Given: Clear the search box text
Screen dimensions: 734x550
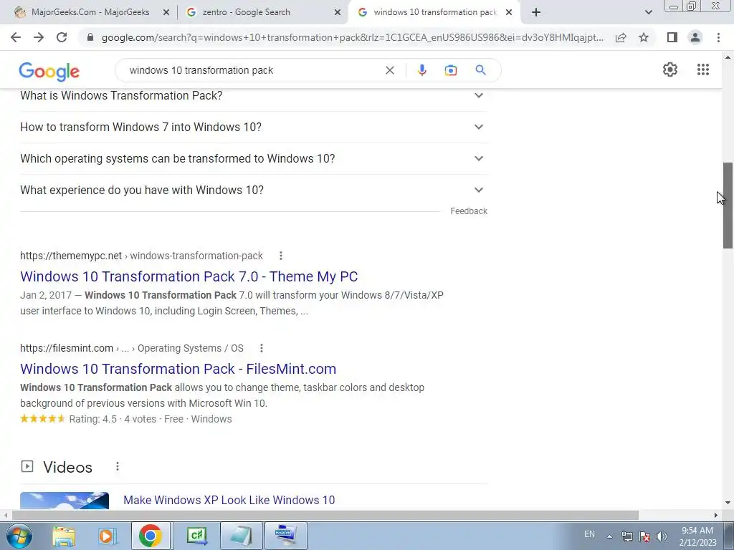Looking at the screenshot, I should (x=389, y=70).
